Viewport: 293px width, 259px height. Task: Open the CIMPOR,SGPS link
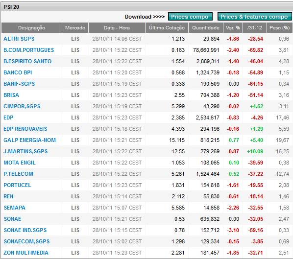click(22, 106)
